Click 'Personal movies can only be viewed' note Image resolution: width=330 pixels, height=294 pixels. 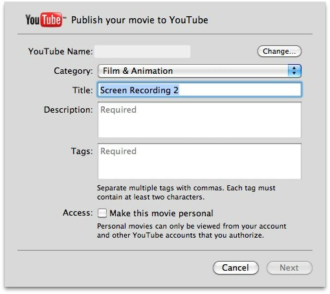(x=192, y=231)
